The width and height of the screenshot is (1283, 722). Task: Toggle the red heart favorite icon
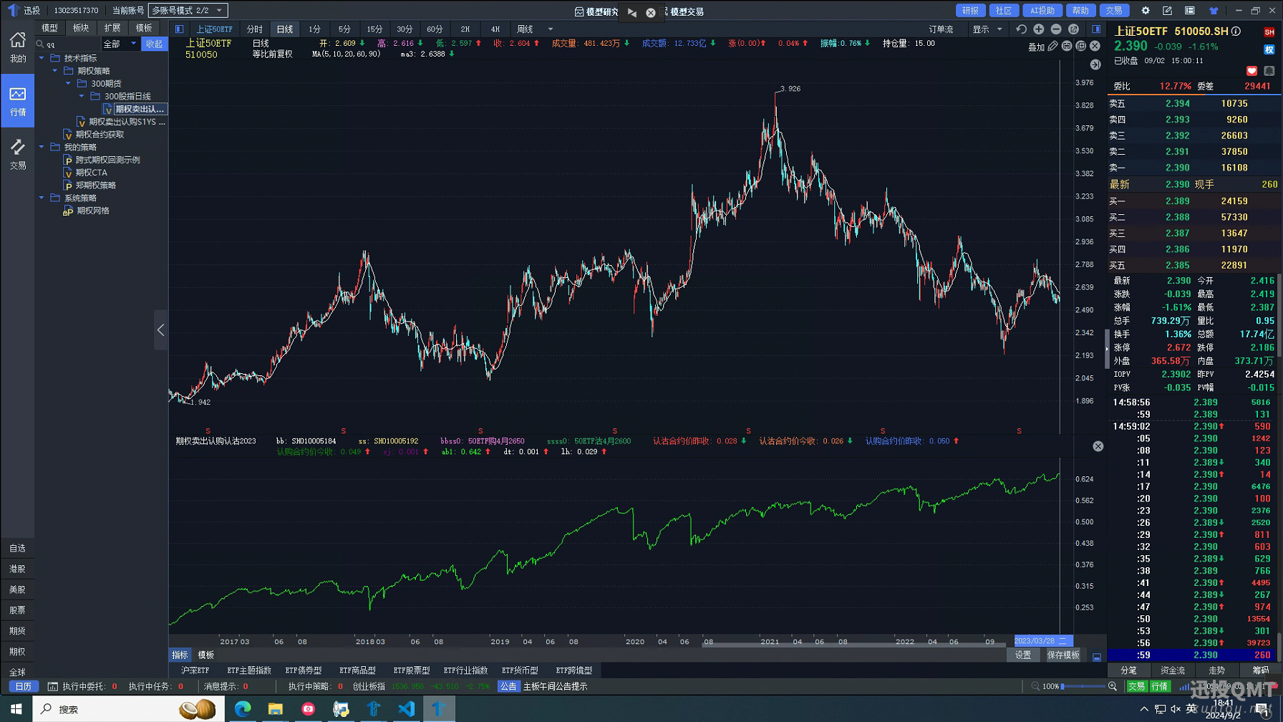(x=1251, y=71)
